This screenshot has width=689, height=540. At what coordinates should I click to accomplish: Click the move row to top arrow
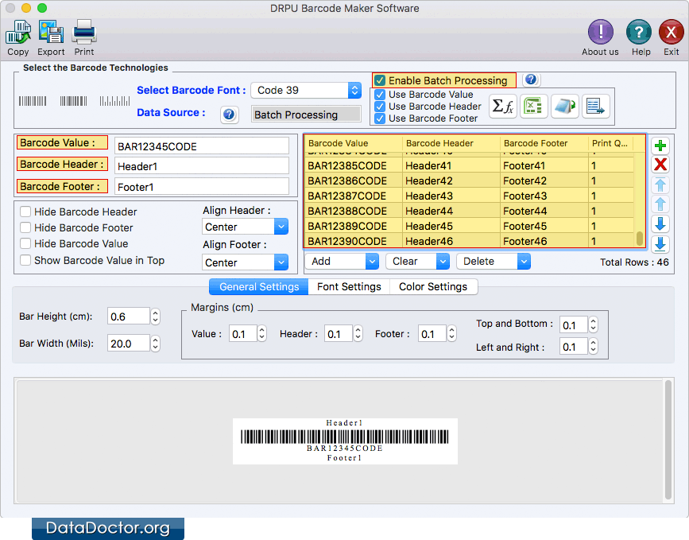(660, 185)
